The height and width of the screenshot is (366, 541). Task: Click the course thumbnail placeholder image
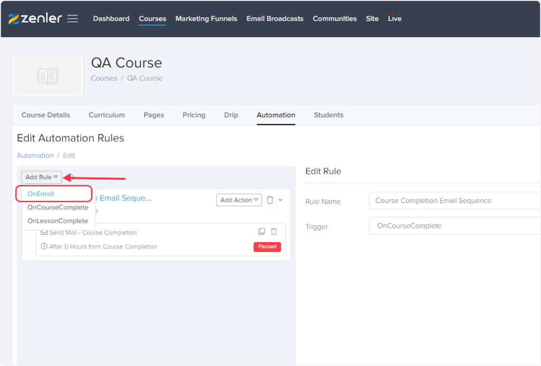point(48,76)
